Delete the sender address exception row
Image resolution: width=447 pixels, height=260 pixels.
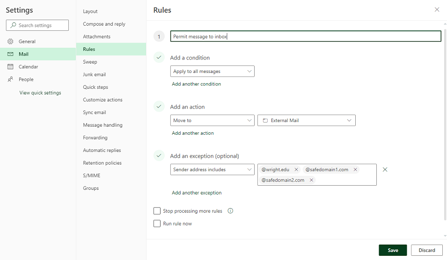385,170
